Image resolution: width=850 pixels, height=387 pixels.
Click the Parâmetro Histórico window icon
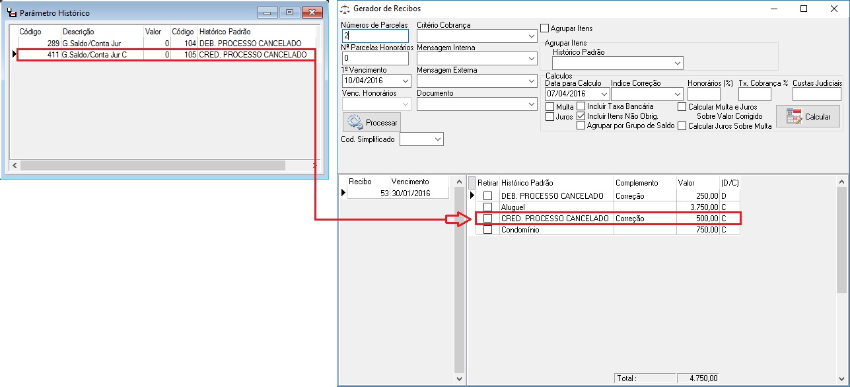click(11, 13)
